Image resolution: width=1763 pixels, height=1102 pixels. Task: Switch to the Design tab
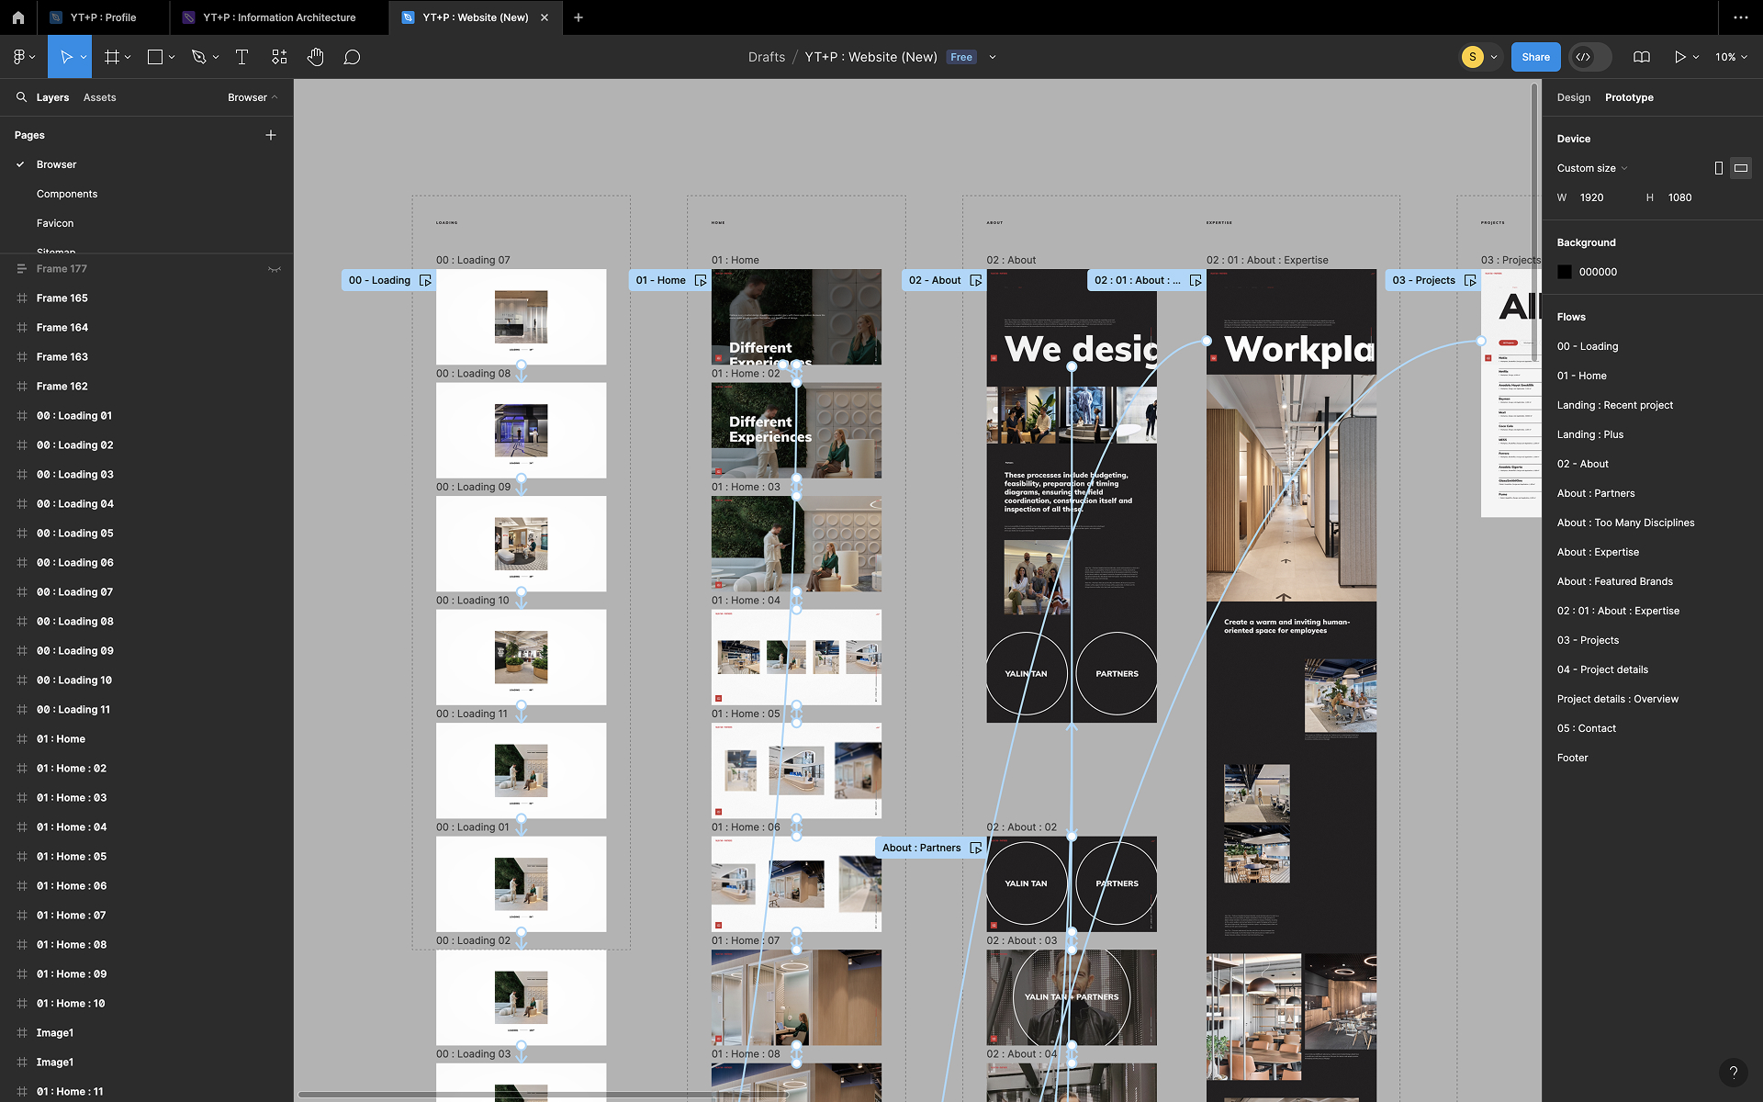tap(1573, 97)
